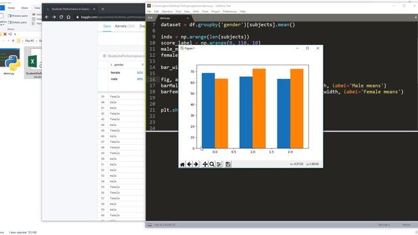Open View menu in Sublime Text
This screenshot has height=235, width=418.
coord(187,12)
